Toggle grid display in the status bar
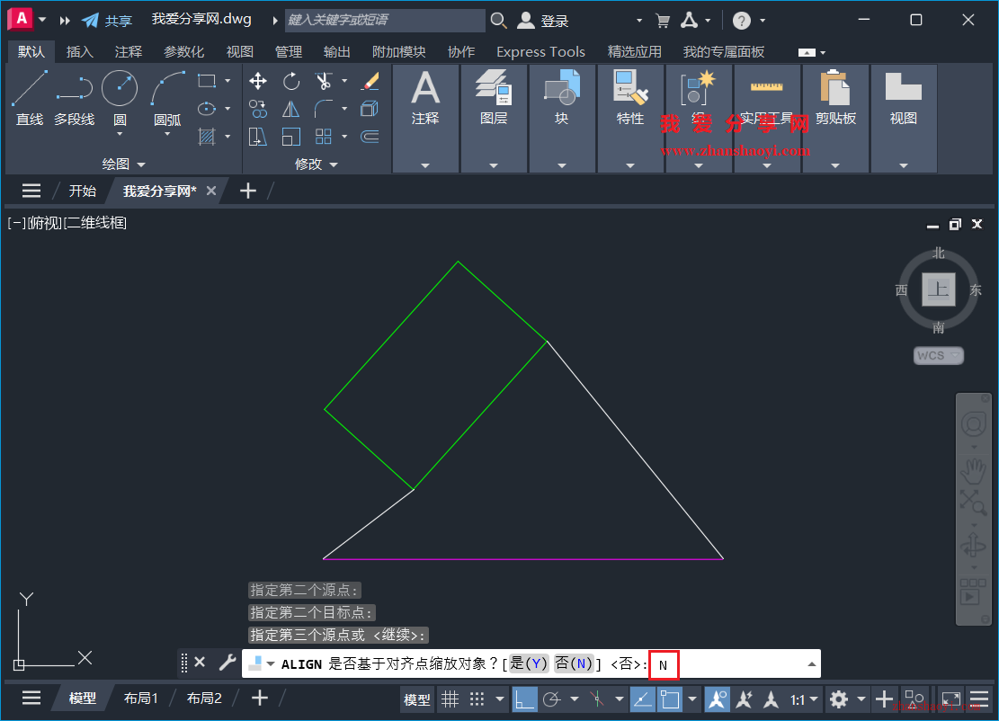This screenshot has width=999, height=721. (450, 699)
